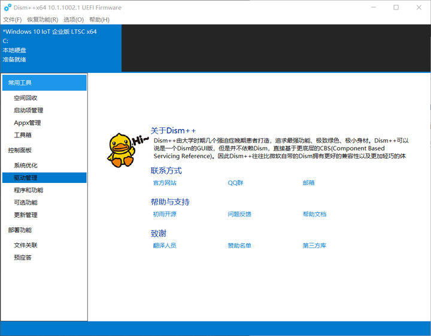
Task: Open the 恢复功能(R) menu
Action: pyautogui.click(x=43, y=20)
